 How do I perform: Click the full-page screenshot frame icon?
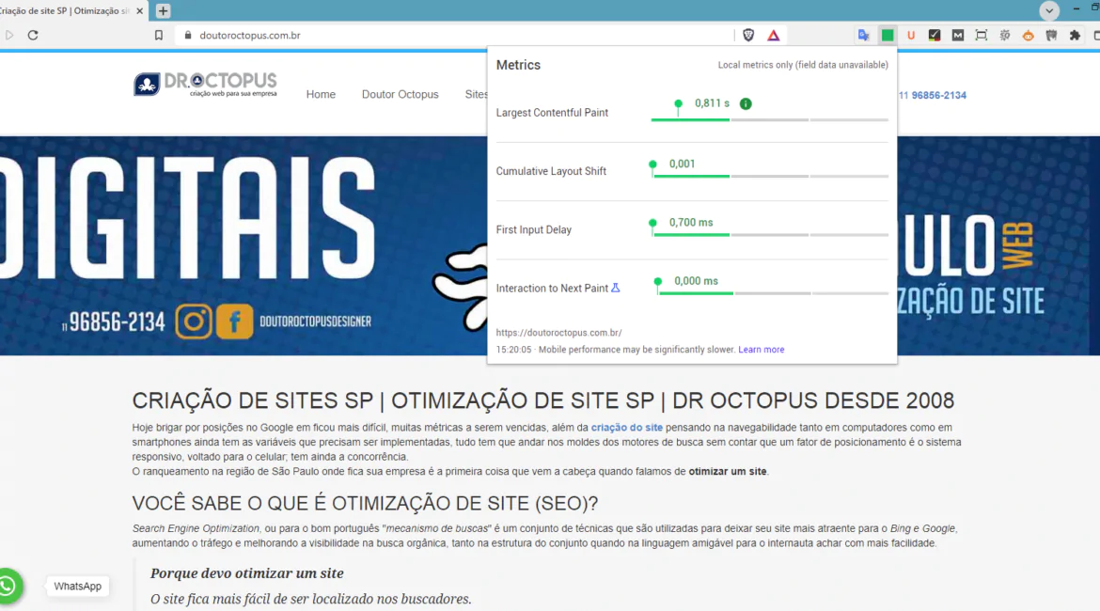[x=982, y=35]
